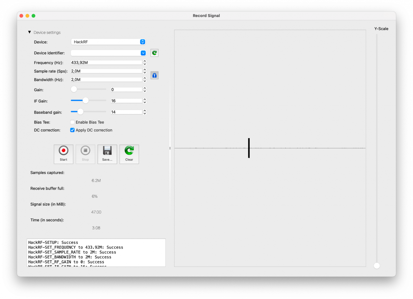Viewport: 413px width, 299px height.
Task: Click the splitter handle beside the graph
Action: tap(170, 148)
